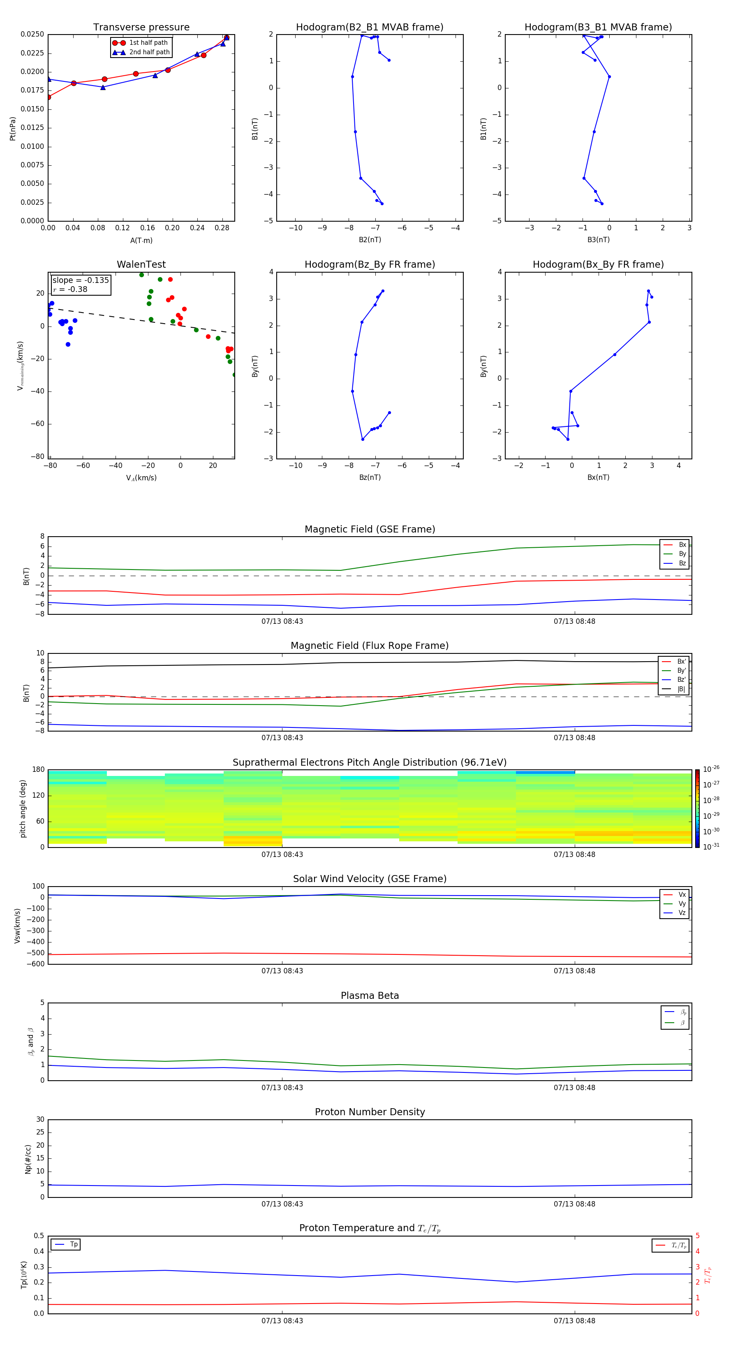Click the Tp legend box
The image size is (740, 1357).
(66, 1244)
